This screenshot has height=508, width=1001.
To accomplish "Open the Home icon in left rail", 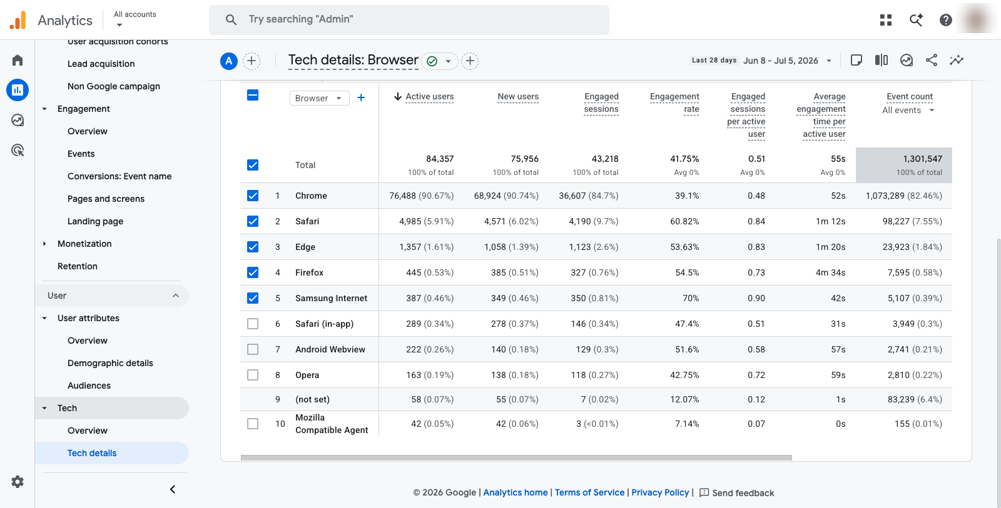I will (x=18, y=60).
